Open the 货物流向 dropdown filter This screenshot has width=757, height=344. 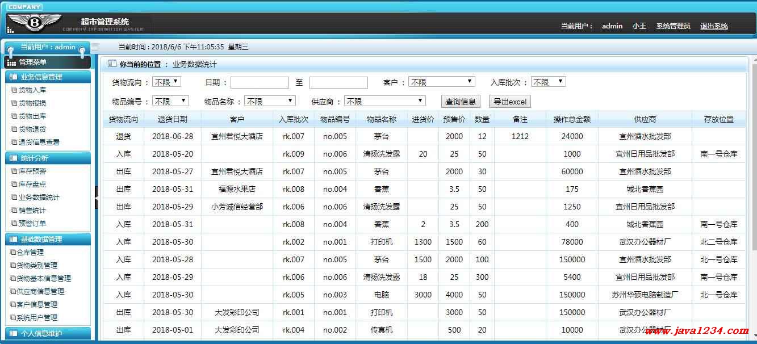coord(166,82)
